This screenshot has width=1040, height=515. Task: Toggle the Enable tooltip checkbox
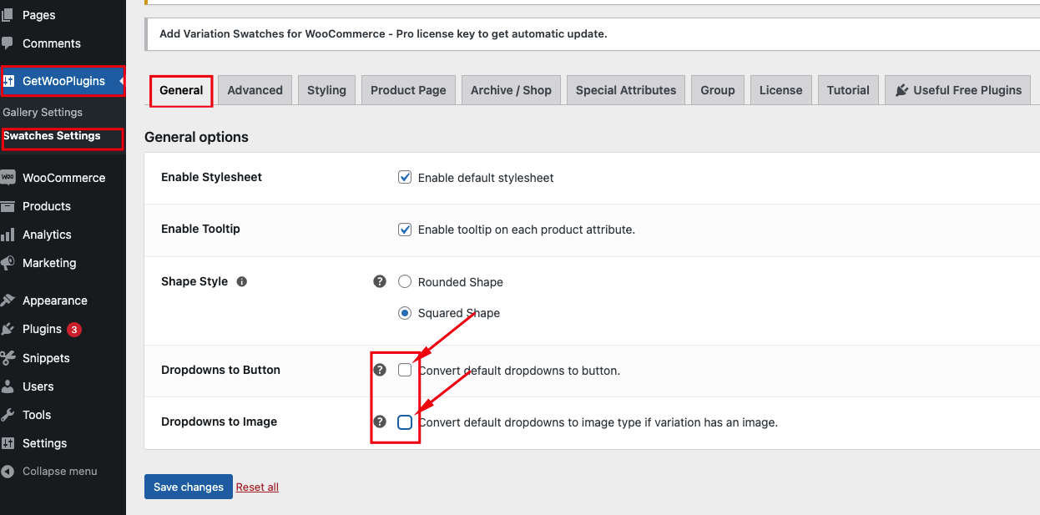[405, 229]
